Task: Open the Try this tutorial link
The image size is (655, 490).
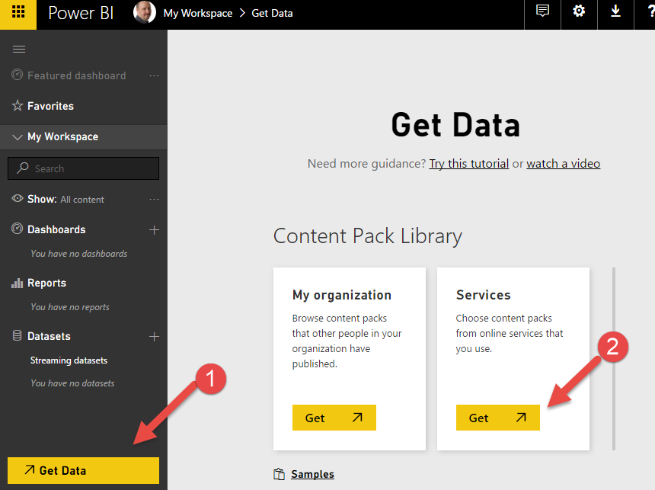Action: (469, 164)
